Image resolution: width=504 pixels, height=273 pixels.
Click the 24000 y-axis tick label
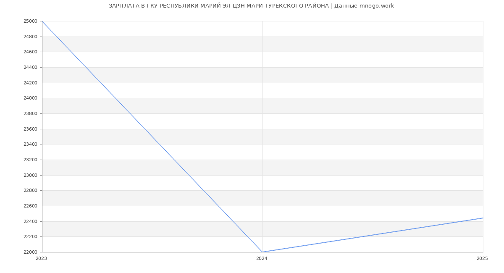(x=30, y=98)
